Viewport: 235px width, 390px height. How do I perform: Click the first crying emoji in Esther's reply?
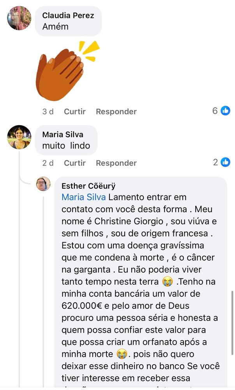point(168,281)
